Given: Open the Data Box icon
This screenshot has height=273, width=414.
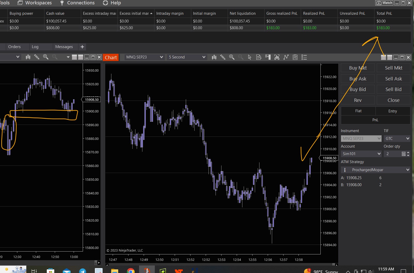Looking at the screenshot, I should coord(259,57).
